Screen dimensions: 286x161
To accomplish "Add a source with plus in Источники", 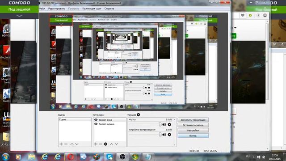I will point(96,144).
